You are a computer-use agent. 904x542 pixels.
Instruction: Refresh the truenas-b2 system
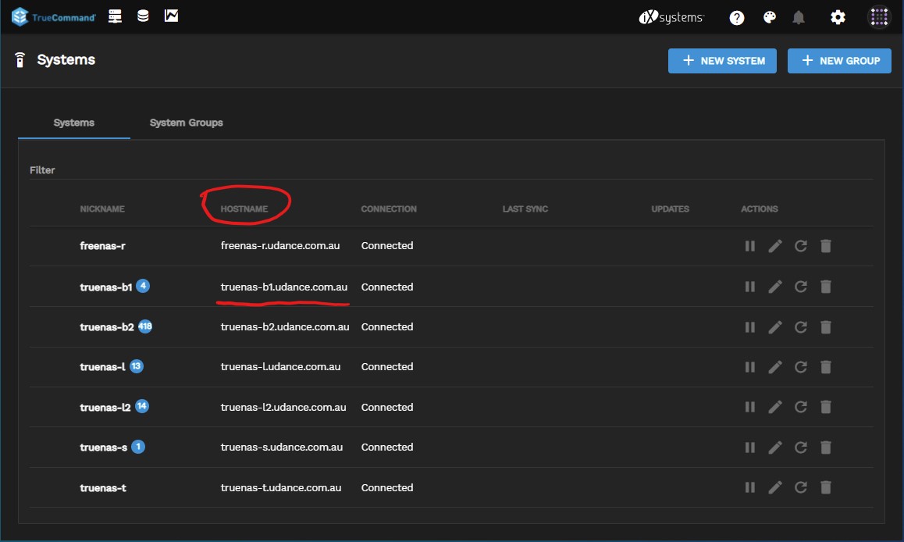[801, 327]
